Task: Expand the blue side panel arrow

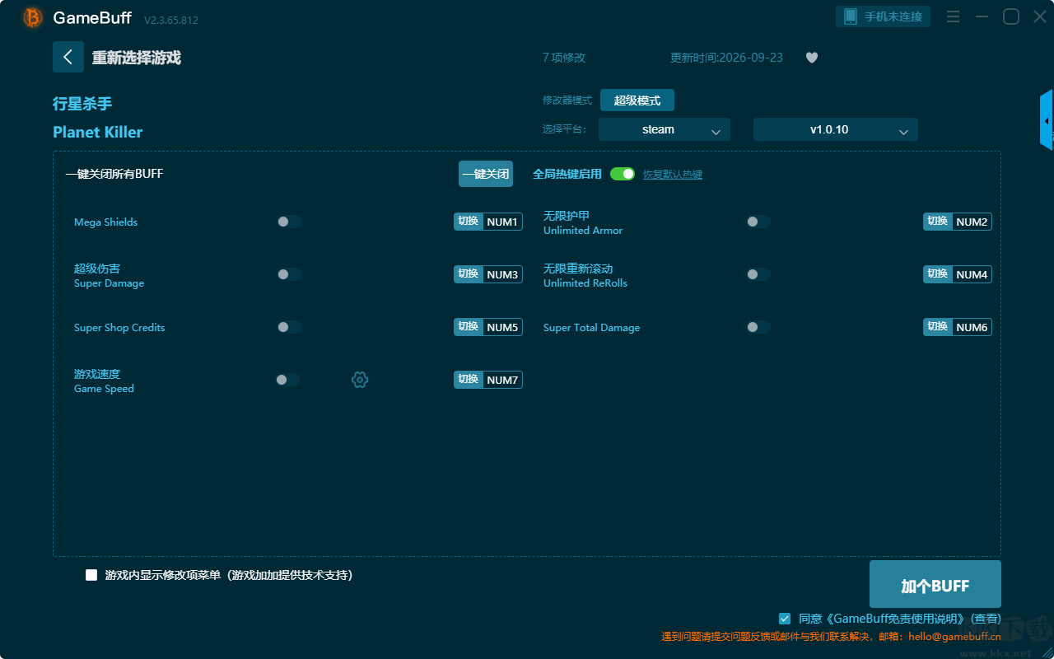Action: [1047, 120]
